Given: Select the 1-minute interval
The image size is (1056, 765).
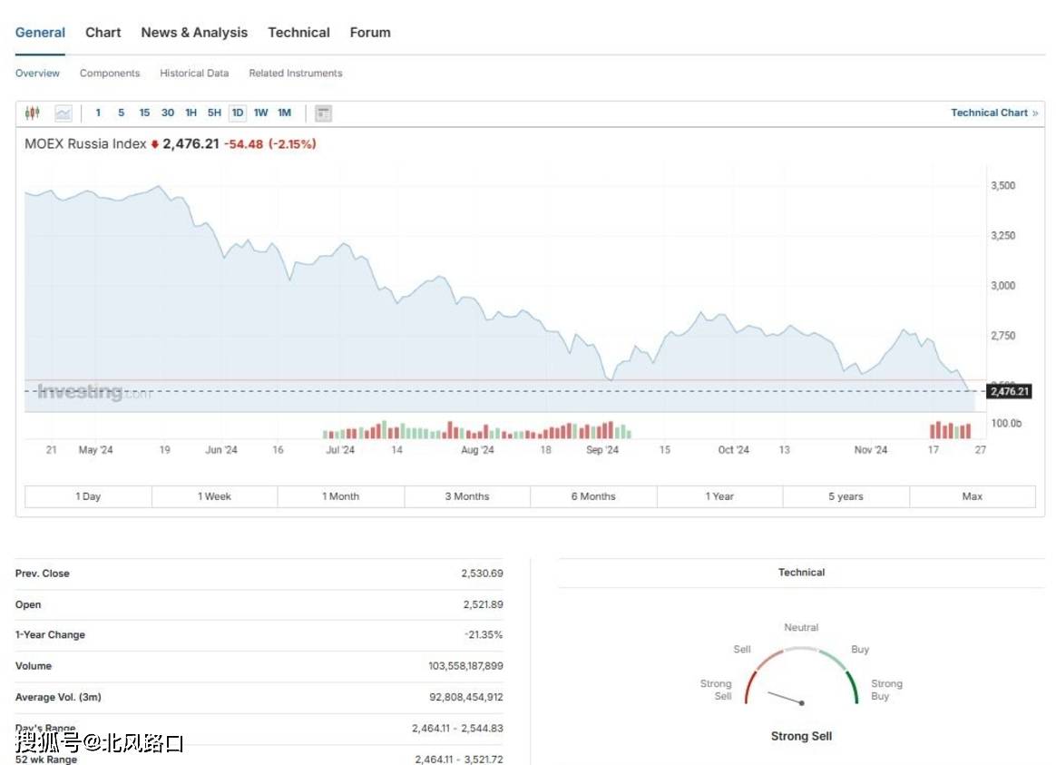Looking at the screenshot, I should (x=98, y=113).
